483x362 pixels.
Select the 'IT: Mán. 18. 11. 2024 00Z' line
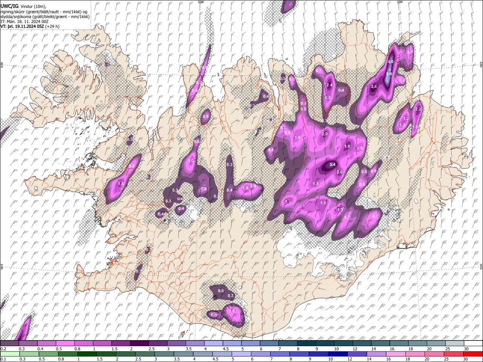click(x=25, y=21)
